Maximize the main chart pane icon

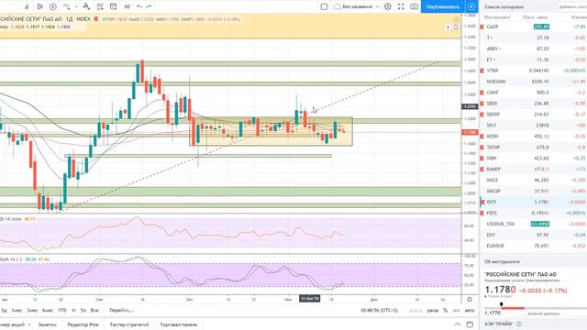456,27
